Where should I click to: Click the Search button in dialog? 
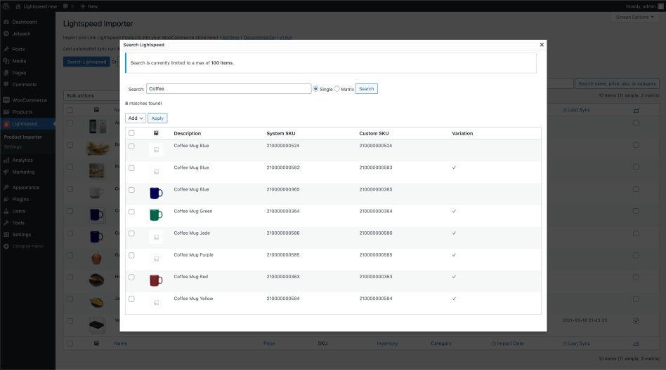366,88
